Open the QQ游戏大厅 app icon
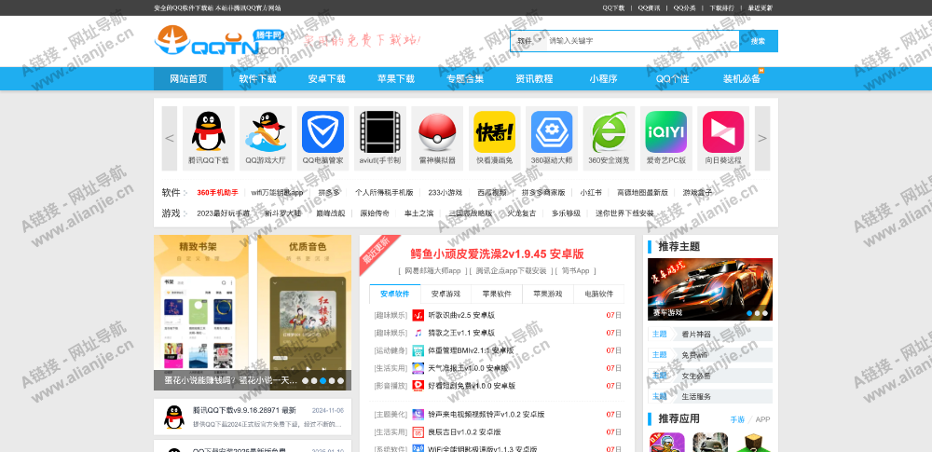Screen dimensions: 932x452 (x=265, y=131)
